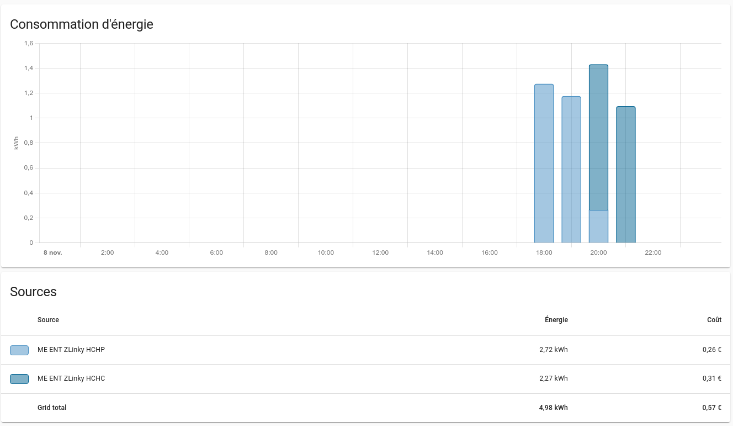
Task: Click the Sources card title
Action: coord(33,292)
